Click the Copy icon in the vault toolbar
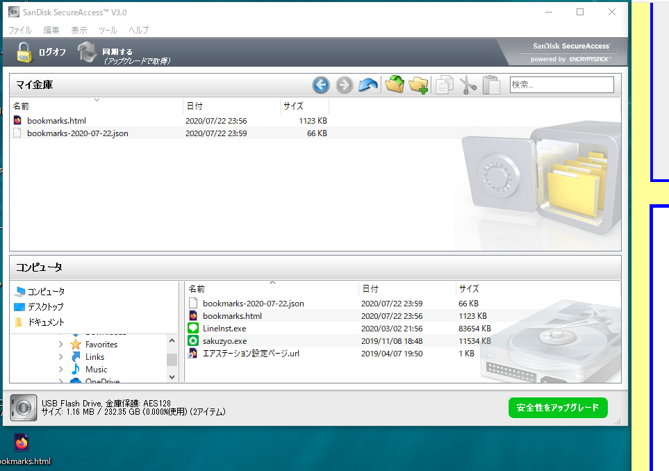 coord(444,85)
